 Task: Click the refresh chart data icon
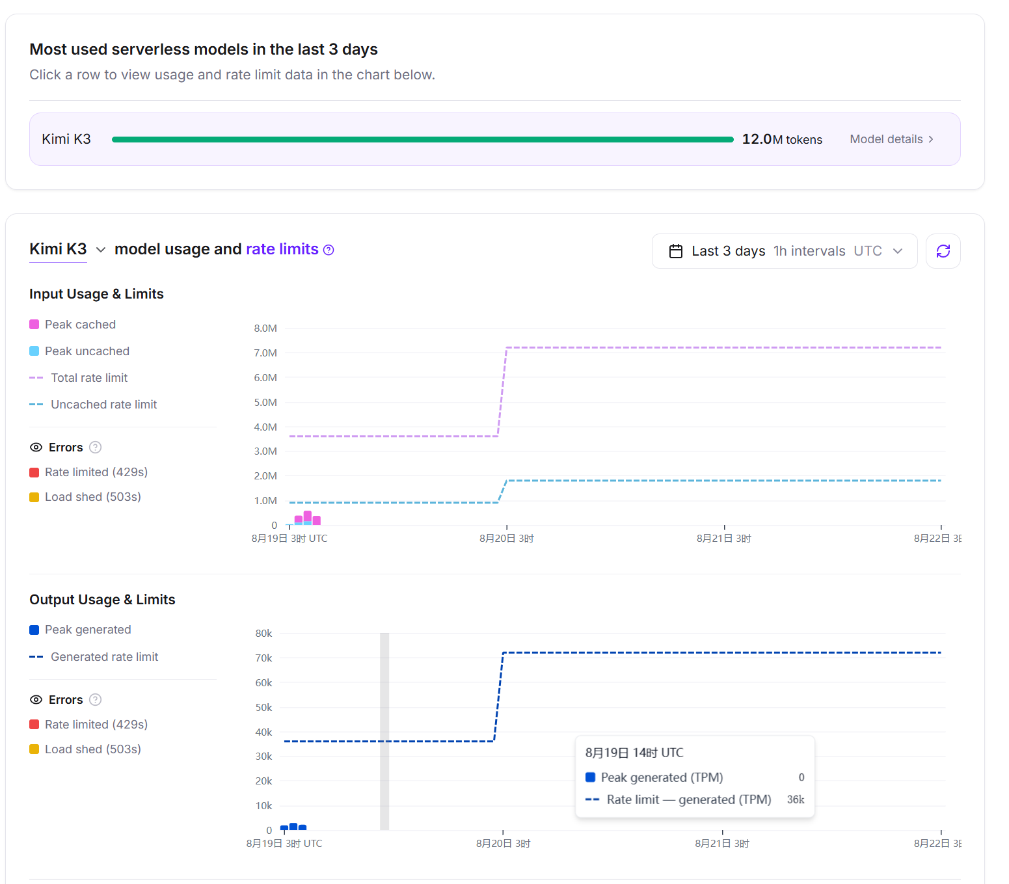943,251
